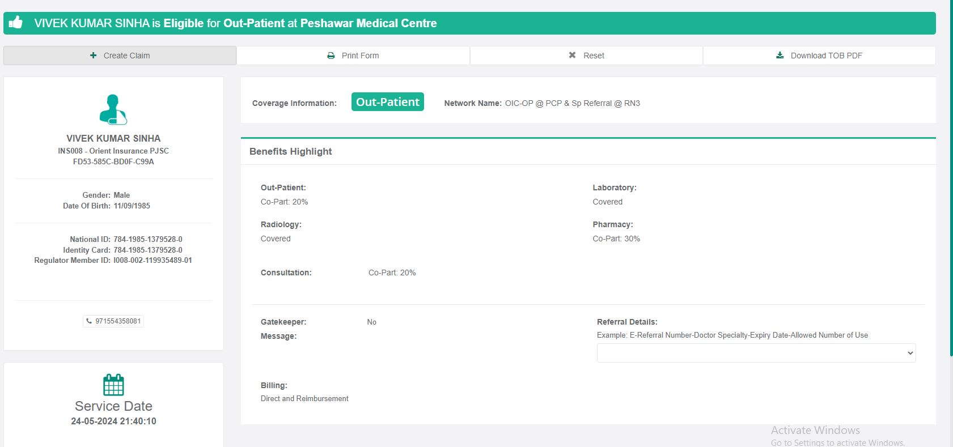Click the phone icon next to 971554358081
This screenshot has height=447, width=953.
pos(89,321)
